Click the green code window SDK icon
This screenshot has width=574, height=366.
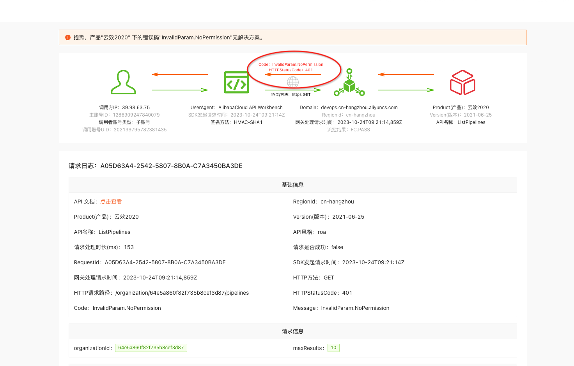click(x=236, y=82)
